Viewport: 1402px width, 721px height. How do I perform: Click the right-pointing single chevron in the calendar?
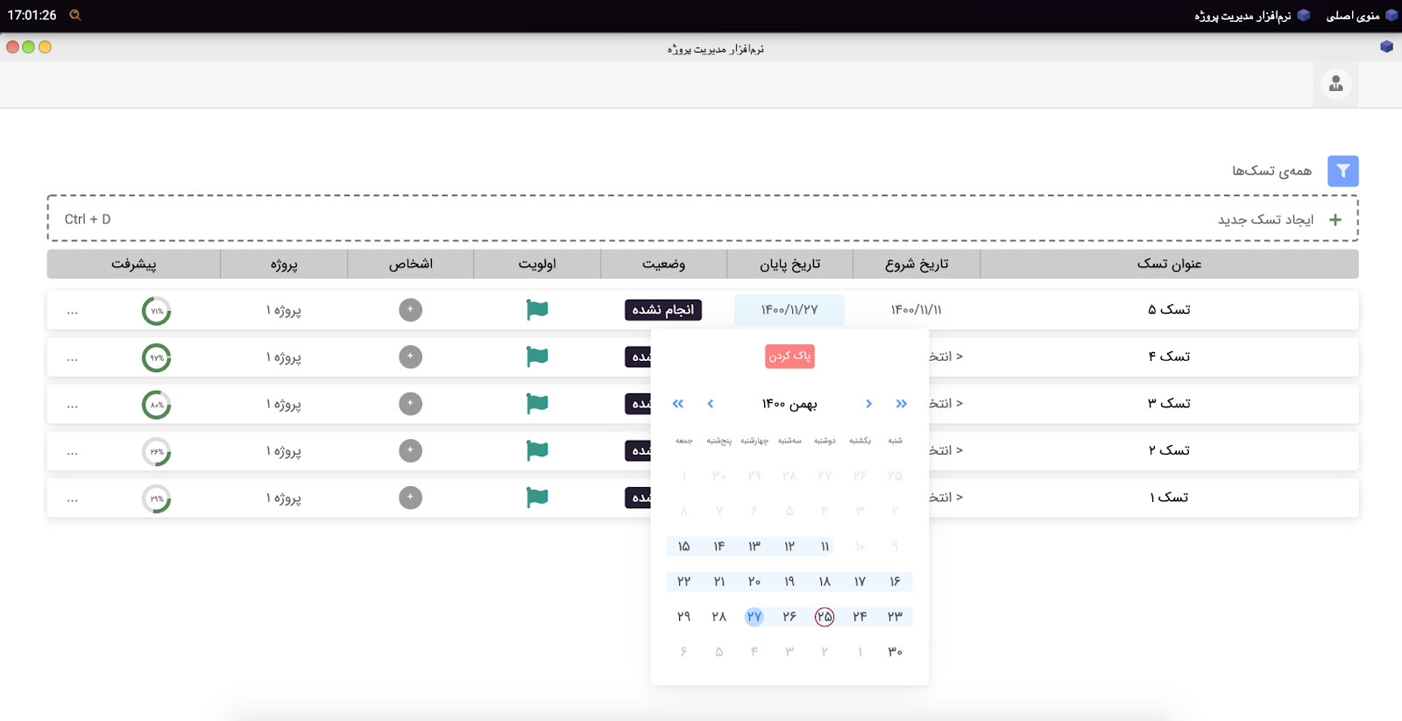868,404
